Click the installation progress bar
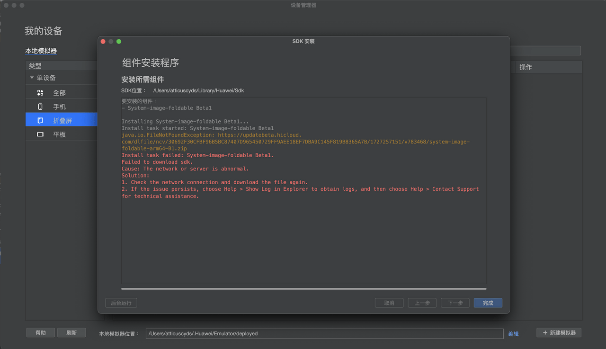This screenshot has height=349, width=606. coord(303,288)
